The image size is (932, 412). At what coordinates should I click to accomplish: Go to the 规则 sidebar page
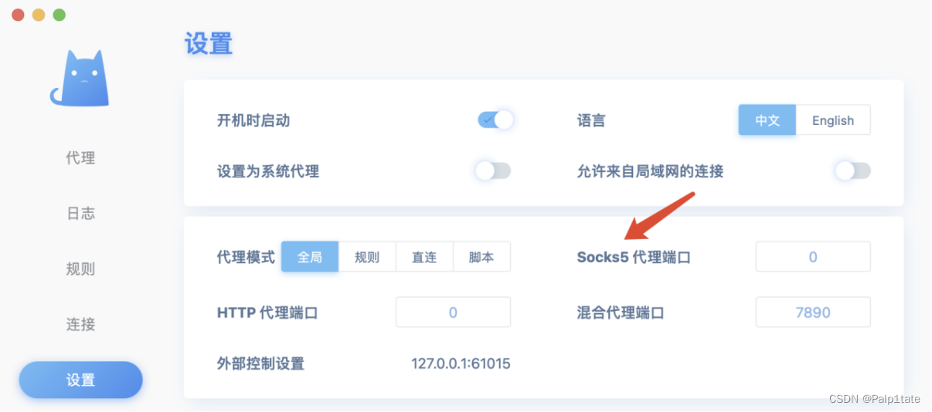(80, 269)
